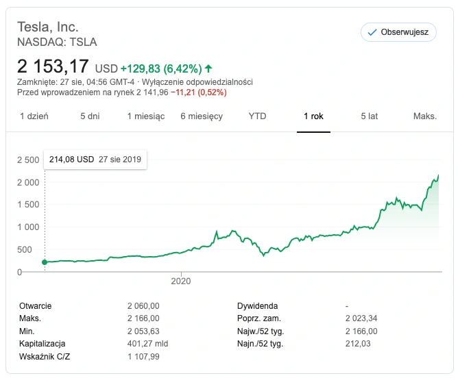The image size is (460, 378).
Task: Select the 5 dni range tab
Action: [x=90, y=116]
